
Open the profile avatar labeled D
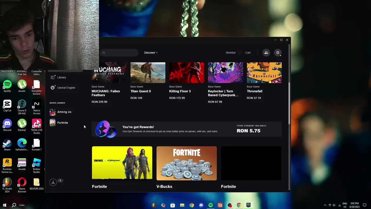click(278, 53)
